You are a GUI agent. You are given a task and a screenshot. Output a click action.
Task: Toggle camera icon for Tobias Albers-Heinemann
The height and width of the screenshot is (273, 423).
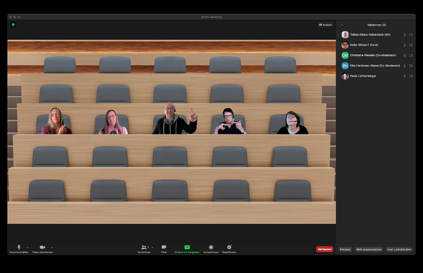coord(411,35)
